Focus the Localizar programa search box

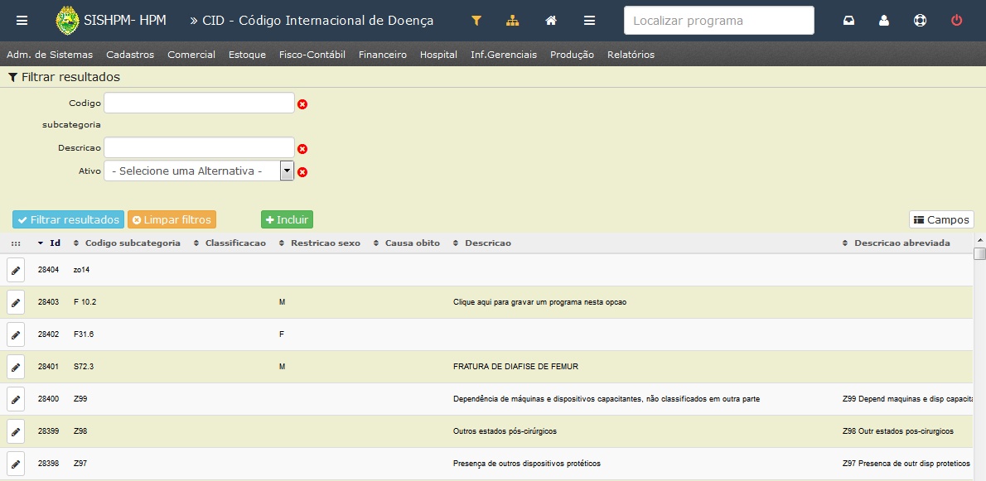(718, 21)
